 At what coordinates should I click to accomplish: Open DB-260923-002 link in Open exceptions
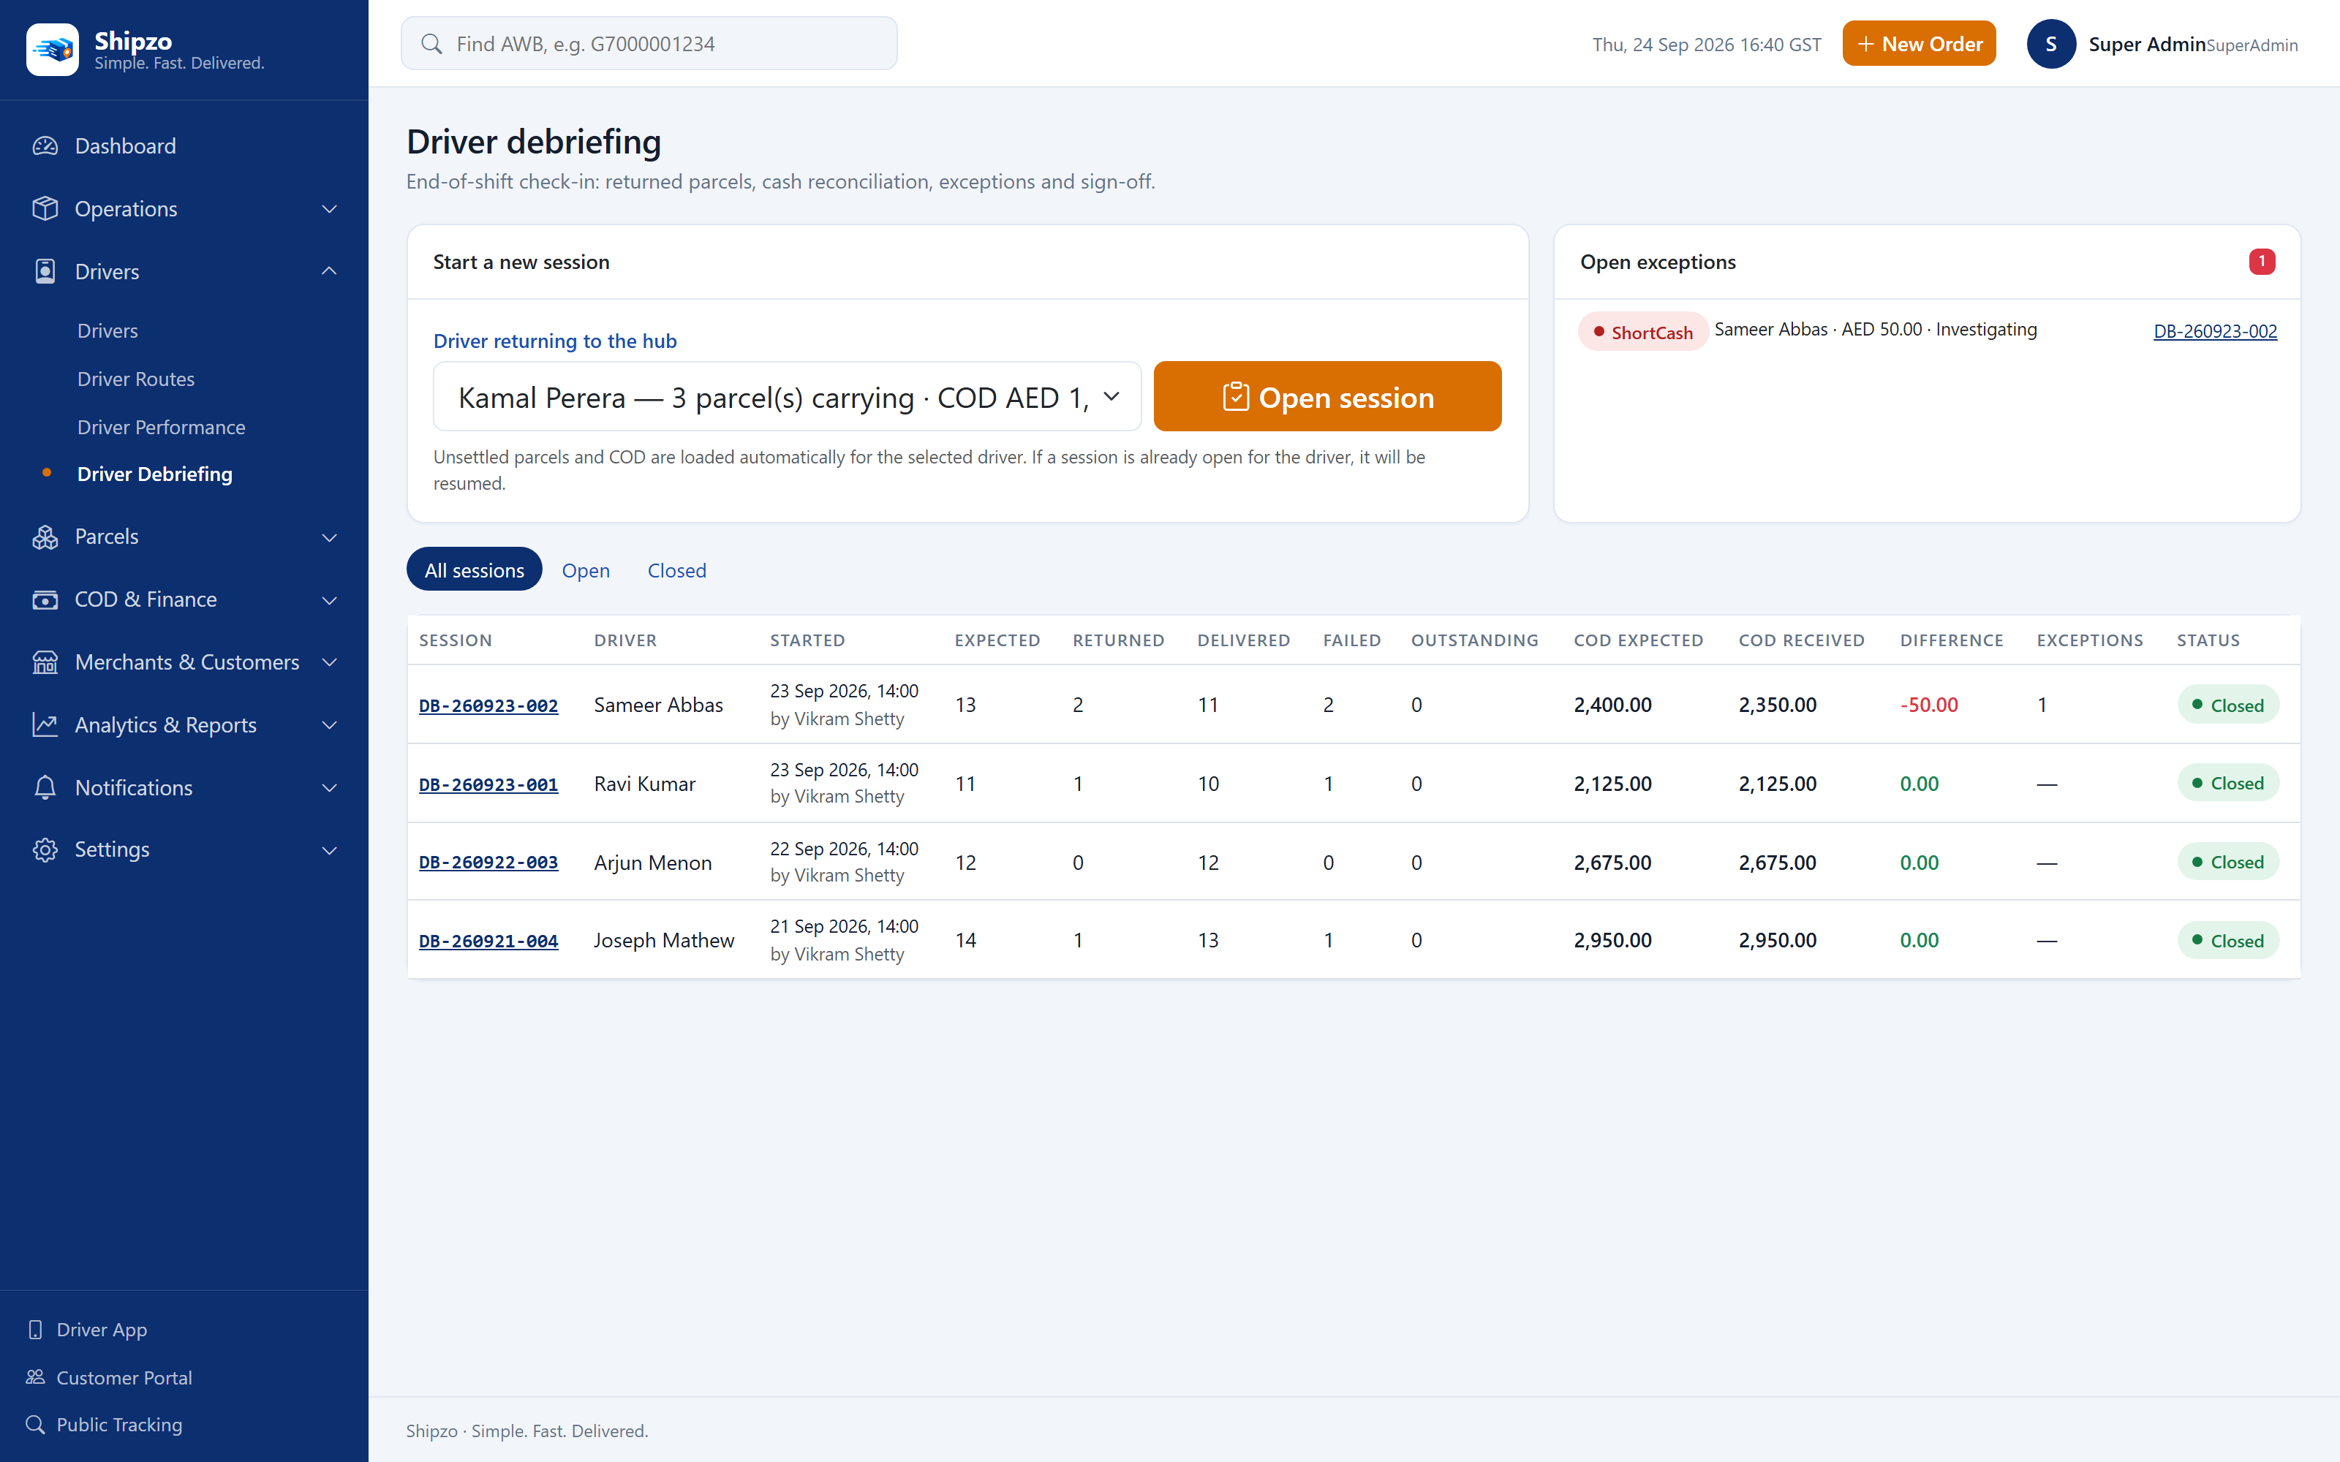point(2215,330)
